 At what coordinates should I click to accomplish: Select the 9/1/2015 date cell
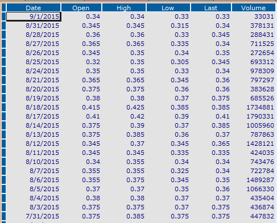34,16
